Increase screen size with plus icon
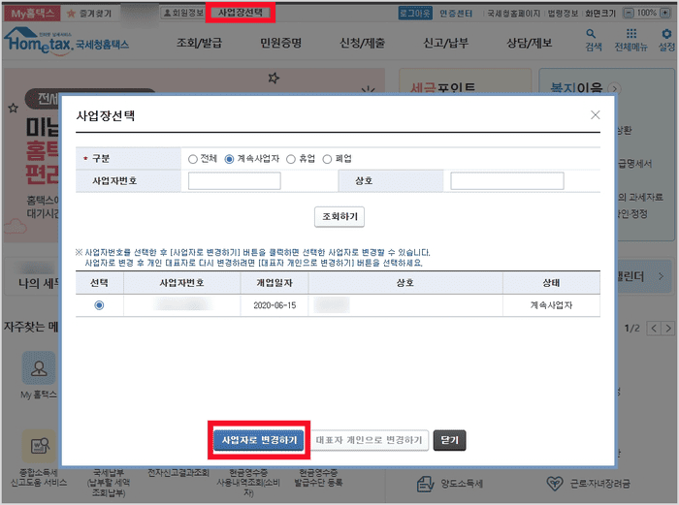The height and width of the screenshot is (505, 679). tap(664, 13)
